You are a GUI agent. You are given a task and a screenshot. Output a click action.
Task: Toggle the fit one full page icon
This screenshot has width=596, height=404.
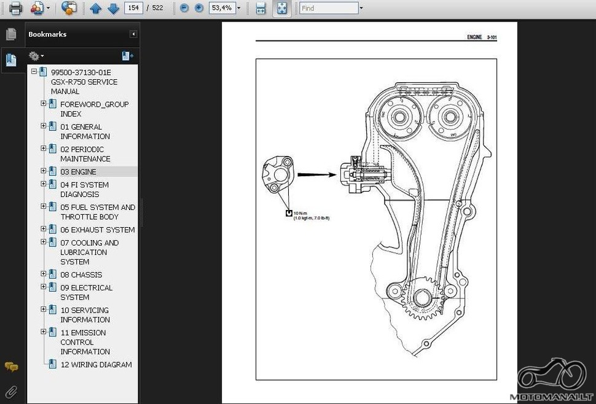(282, 8)
